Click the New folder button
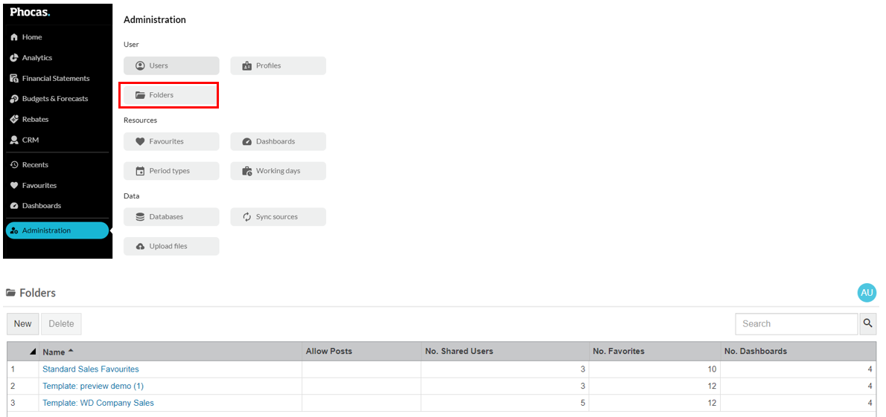This screenshot has height=417, width=886. pos(23,324)
